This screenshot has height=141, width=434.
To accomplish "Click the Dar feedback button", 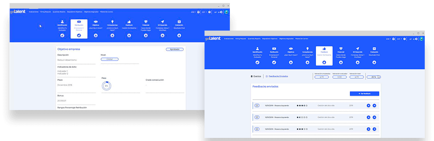I will [364, 94].
